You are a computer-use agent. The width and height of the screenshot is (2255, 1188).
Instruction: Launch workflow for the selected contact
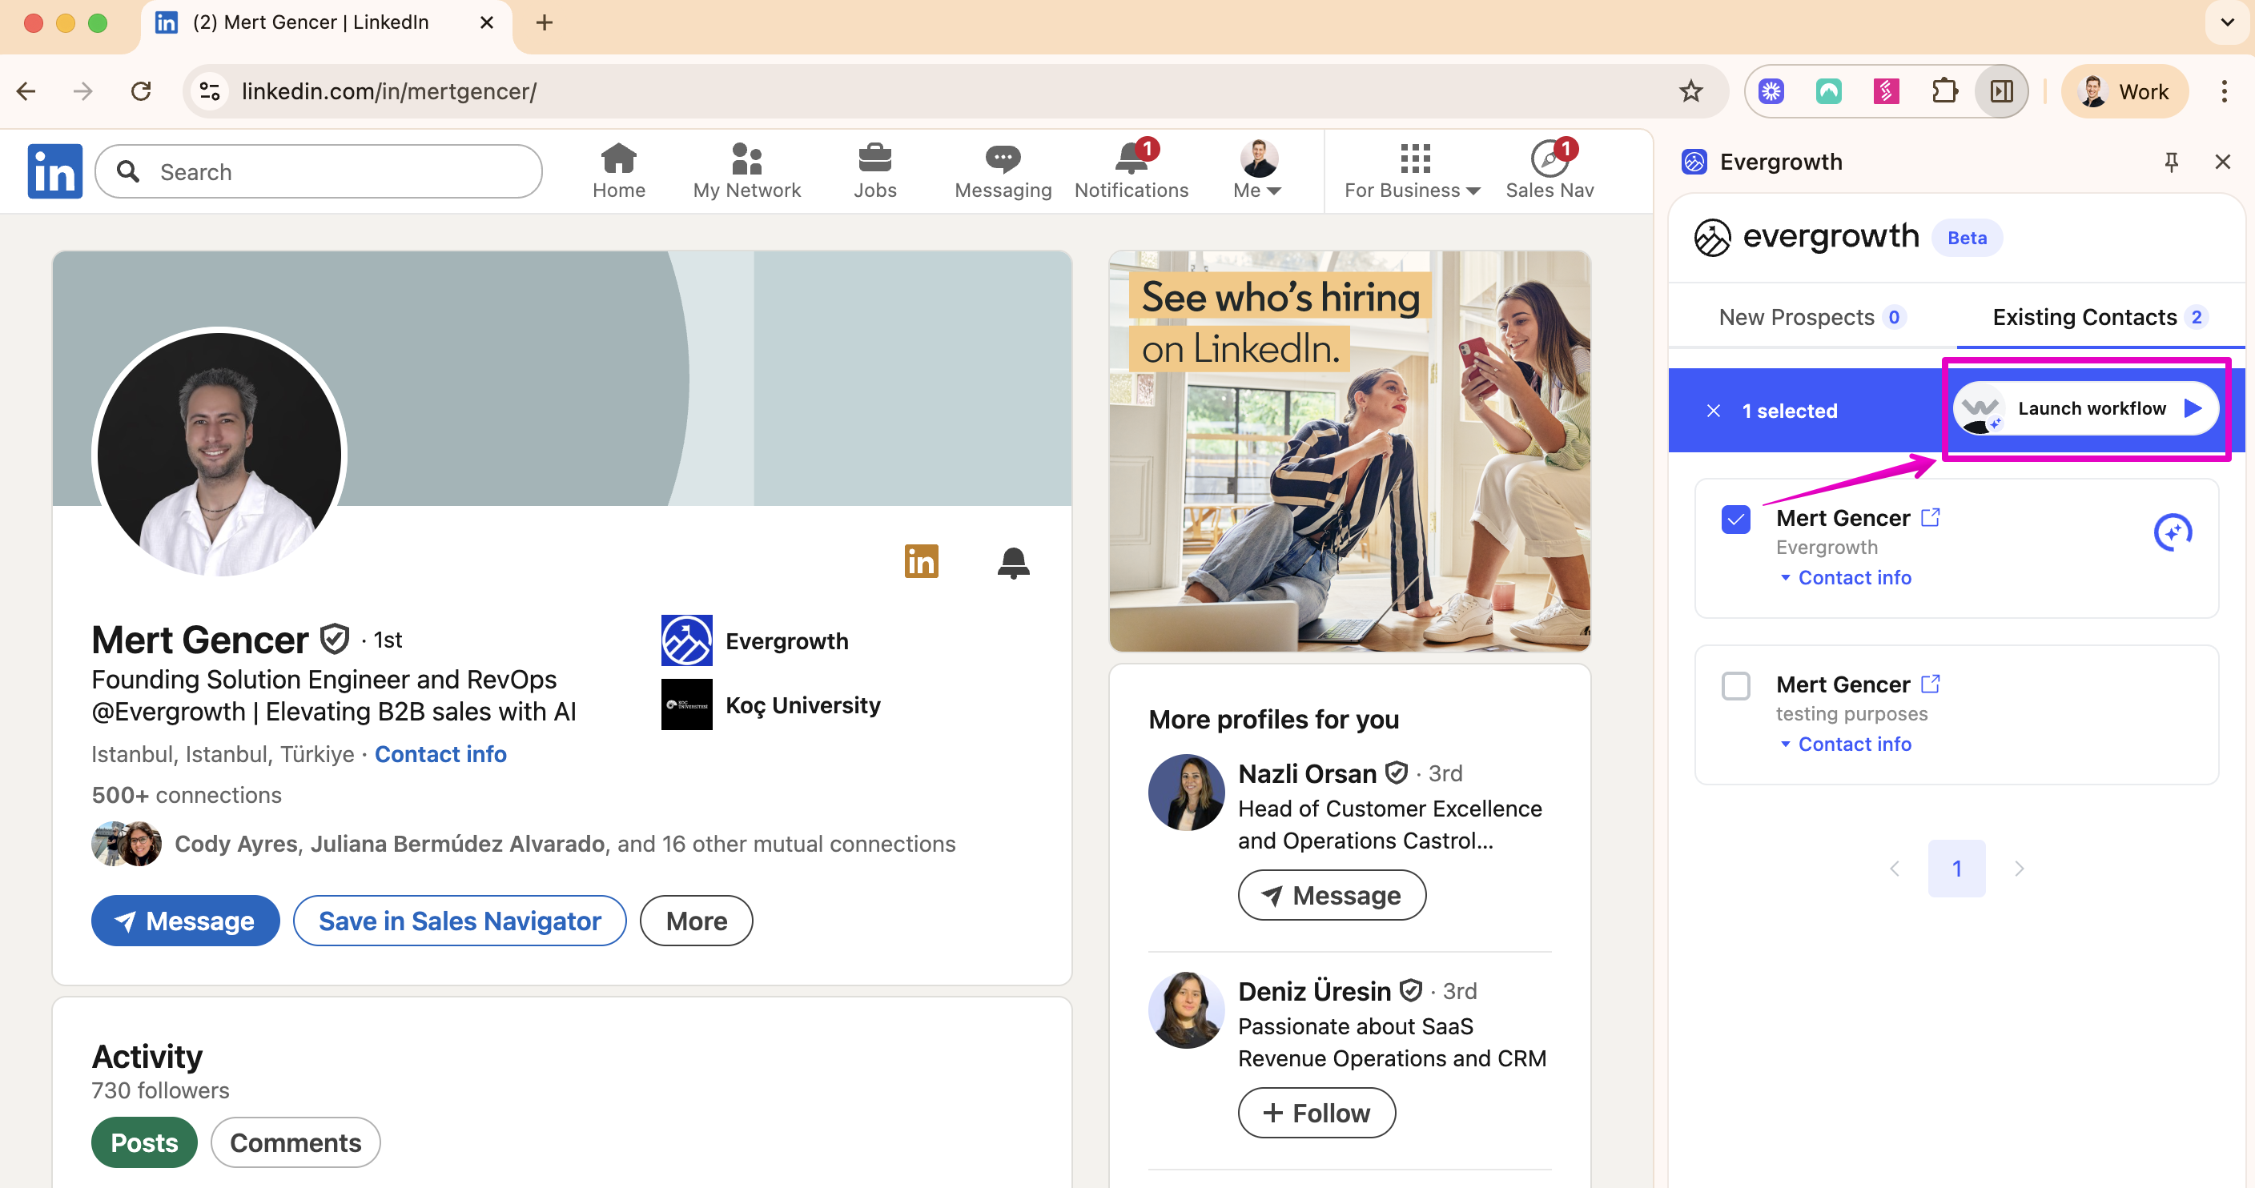point(2087,407)
